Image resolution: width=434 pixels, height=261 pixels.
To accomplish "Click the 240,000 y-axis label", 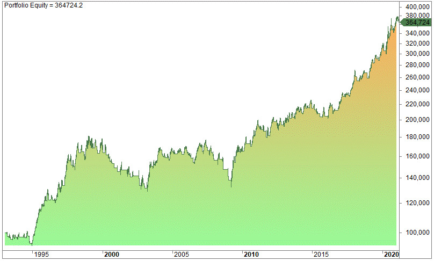I will point(417,90).
